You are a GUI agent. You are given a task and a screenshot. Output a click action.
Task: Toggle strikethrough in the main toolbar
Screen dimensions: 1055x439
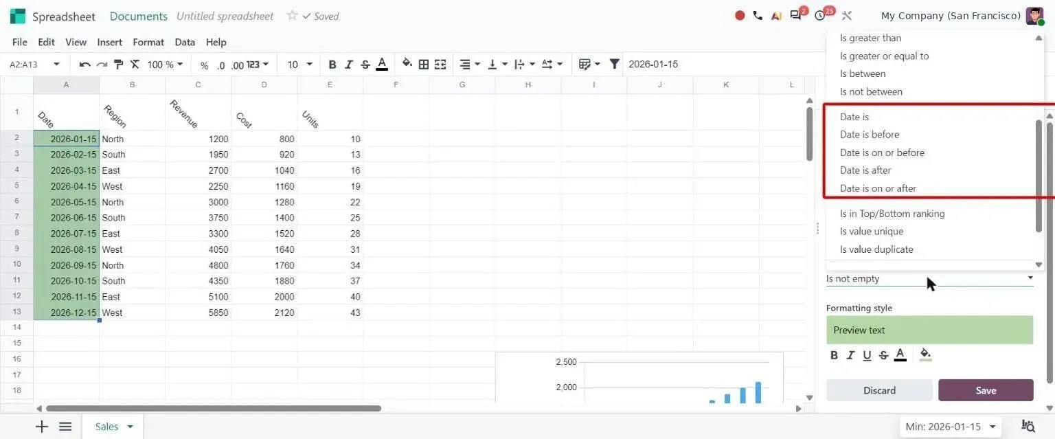coord(365,65)
